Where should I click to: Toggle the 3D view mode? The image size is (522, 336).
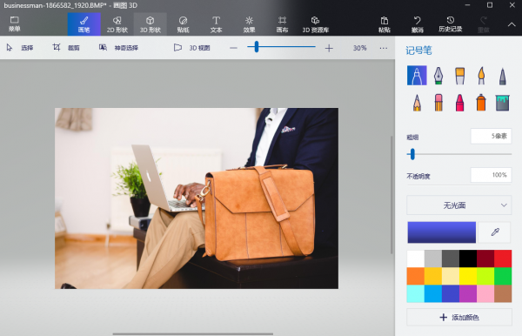coord(191,48)
